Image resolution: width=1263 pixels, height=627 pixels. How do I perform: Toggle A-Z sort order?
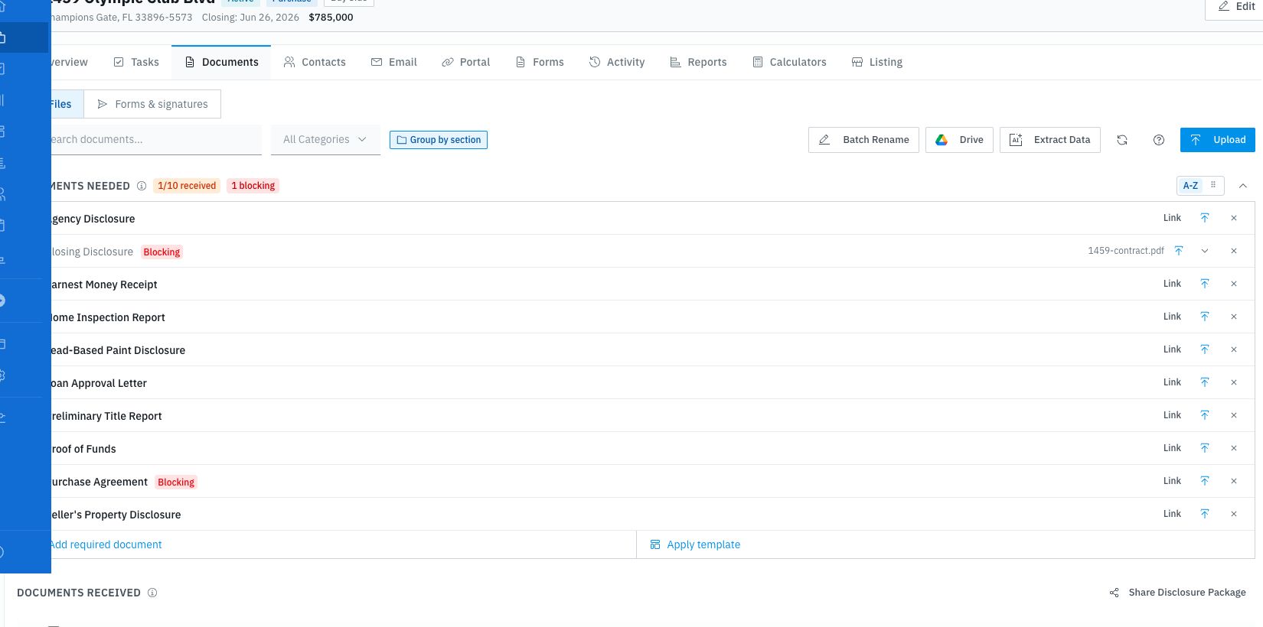(1190, 186)
